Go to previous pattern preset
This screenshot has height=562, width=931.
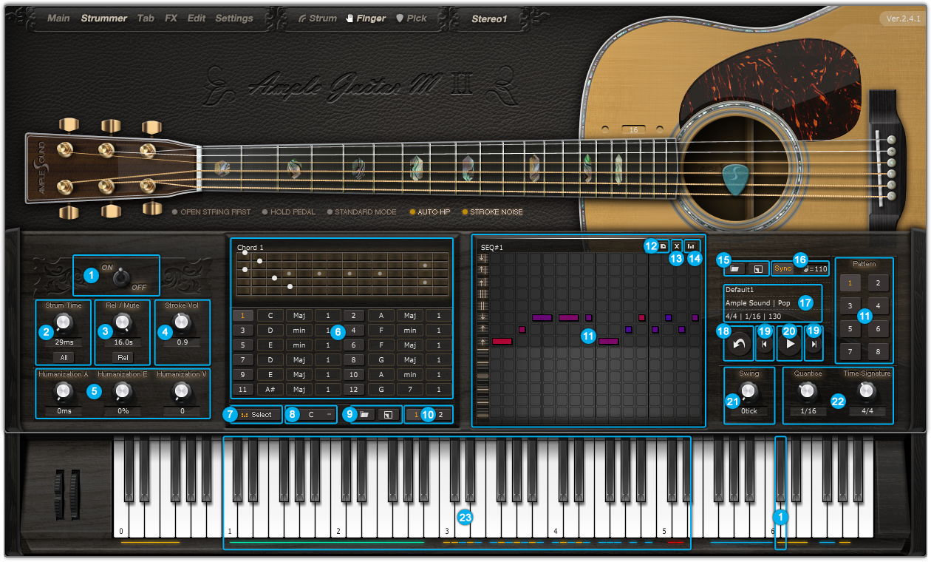tap(765, 345)
